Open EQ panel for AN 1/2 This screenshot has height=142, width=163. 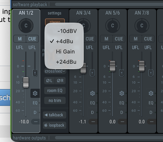pos(35,103)
